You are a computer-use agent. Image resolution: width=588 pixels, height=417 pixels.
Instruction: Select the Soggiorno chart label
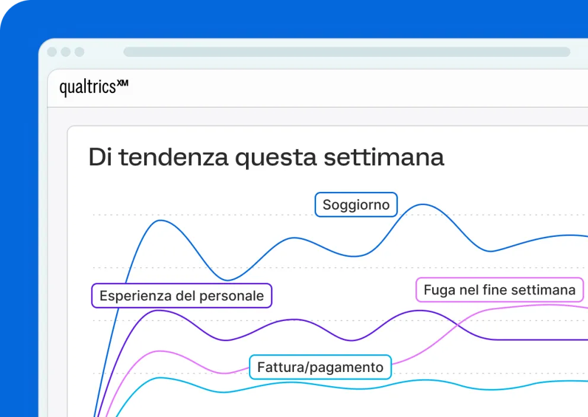click(356, 204)
